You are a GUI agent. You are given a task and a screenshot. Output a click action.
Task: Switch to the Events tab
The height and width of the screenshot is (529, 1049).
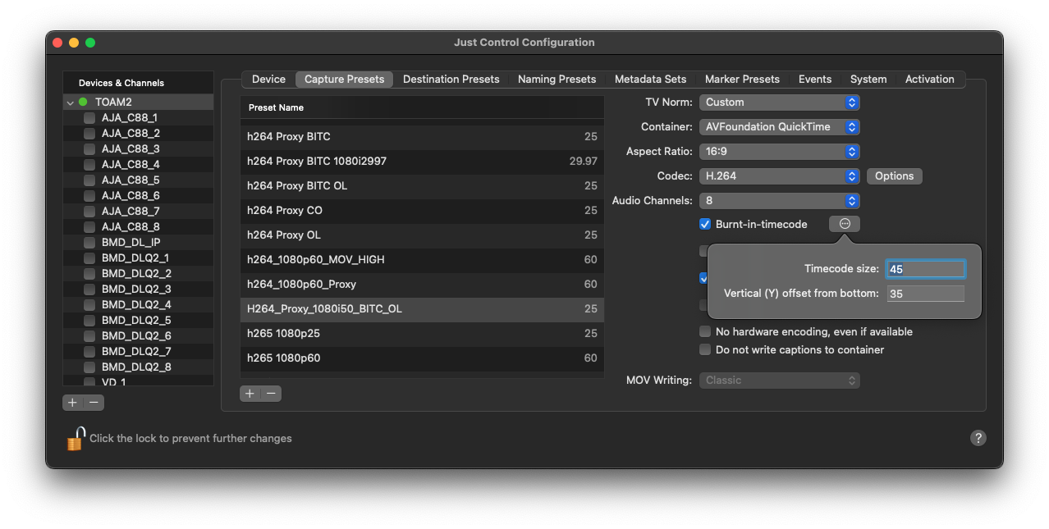click(x=815, y=80)
